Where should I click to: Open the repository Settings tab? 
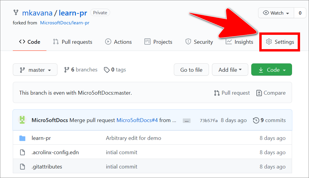click(280, 42)
